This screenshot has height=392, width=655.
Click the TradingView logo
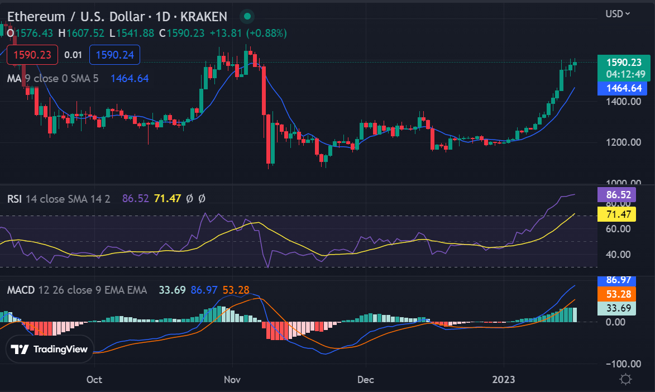coord(49,349)
